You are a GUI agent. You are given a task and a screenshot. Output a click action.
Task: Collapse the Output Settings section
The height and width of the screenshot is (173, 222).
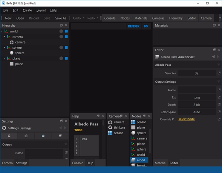[219, 82]
